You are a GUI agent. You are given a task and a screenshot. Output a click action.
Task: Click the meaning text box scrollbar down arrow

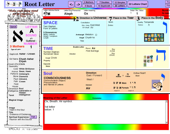(167, 123)
